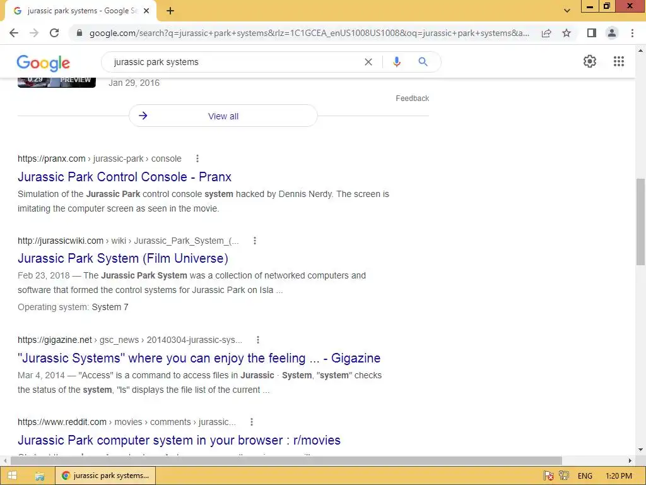
Task: Click Chrome taskbar button
Action: pyautogui.click(x=105, y=476)
